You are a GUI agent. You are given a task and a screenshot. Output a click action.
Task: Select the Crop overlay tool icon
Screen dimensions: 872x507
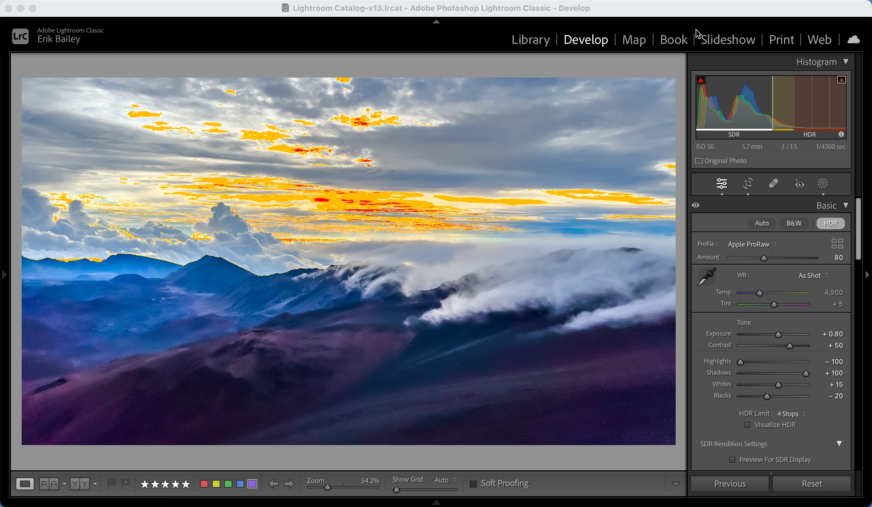[748, 183]
